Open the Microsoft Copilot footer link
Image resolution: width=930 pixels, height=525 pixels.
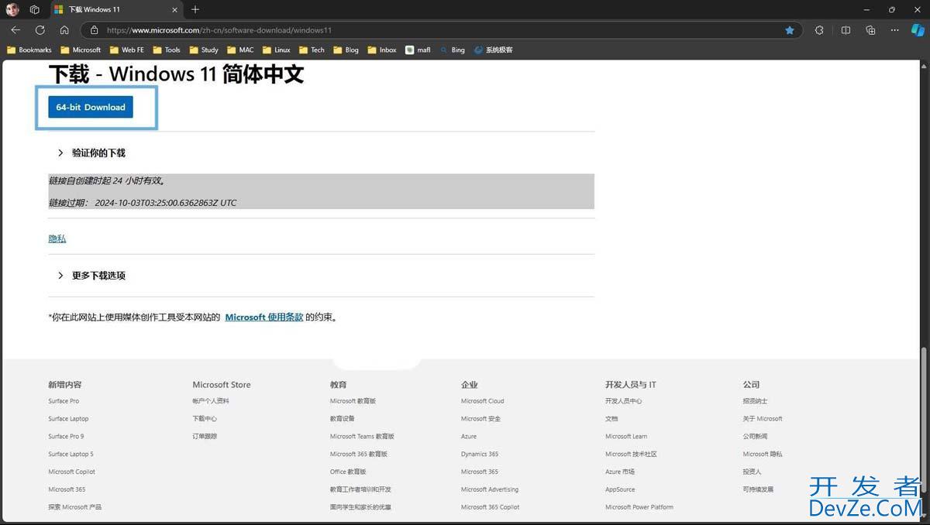[x=71, y=472]
